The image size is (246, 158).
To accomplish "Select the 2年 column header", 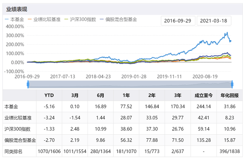I will tap(152, 95).
